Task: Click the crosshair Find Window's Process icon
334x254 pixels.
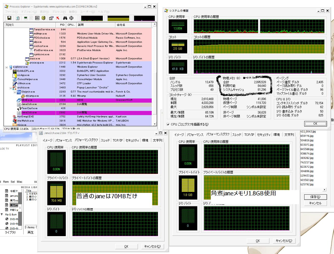Action: click(x=71, y=18)
